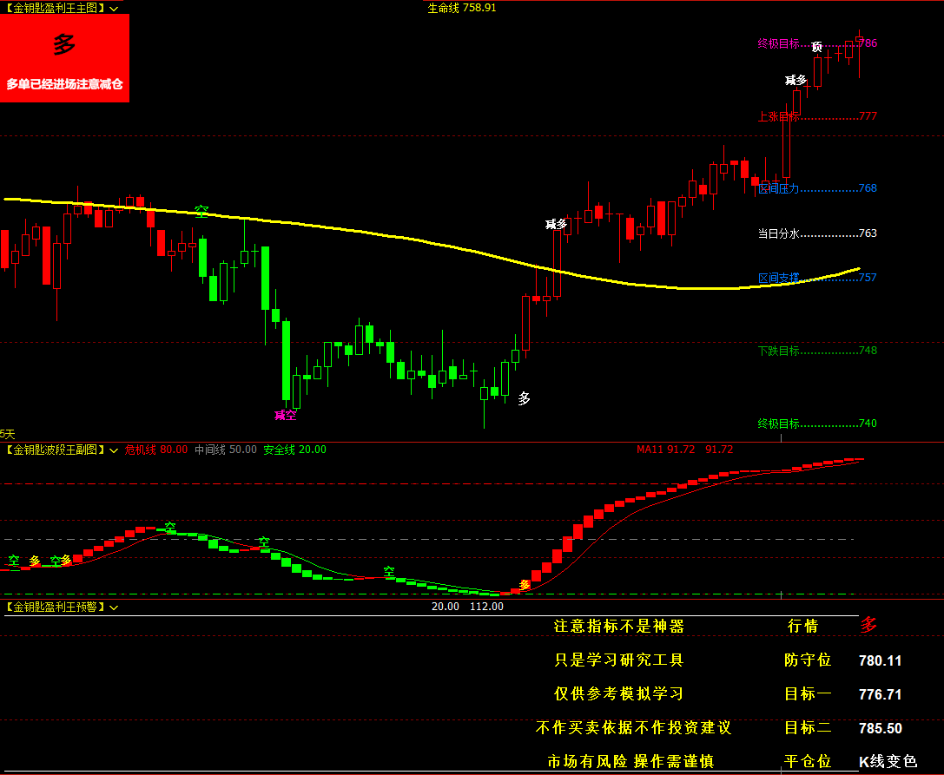Select the 中间线 50.00 legend entry

225,450
